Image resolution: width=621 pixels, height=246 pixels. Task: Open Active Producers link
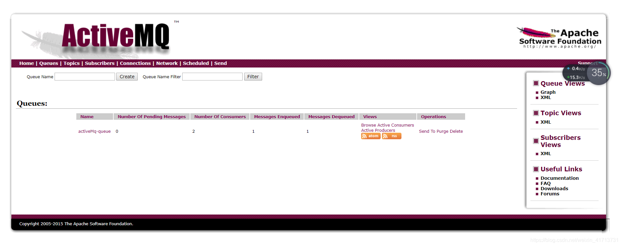[378, 130]
